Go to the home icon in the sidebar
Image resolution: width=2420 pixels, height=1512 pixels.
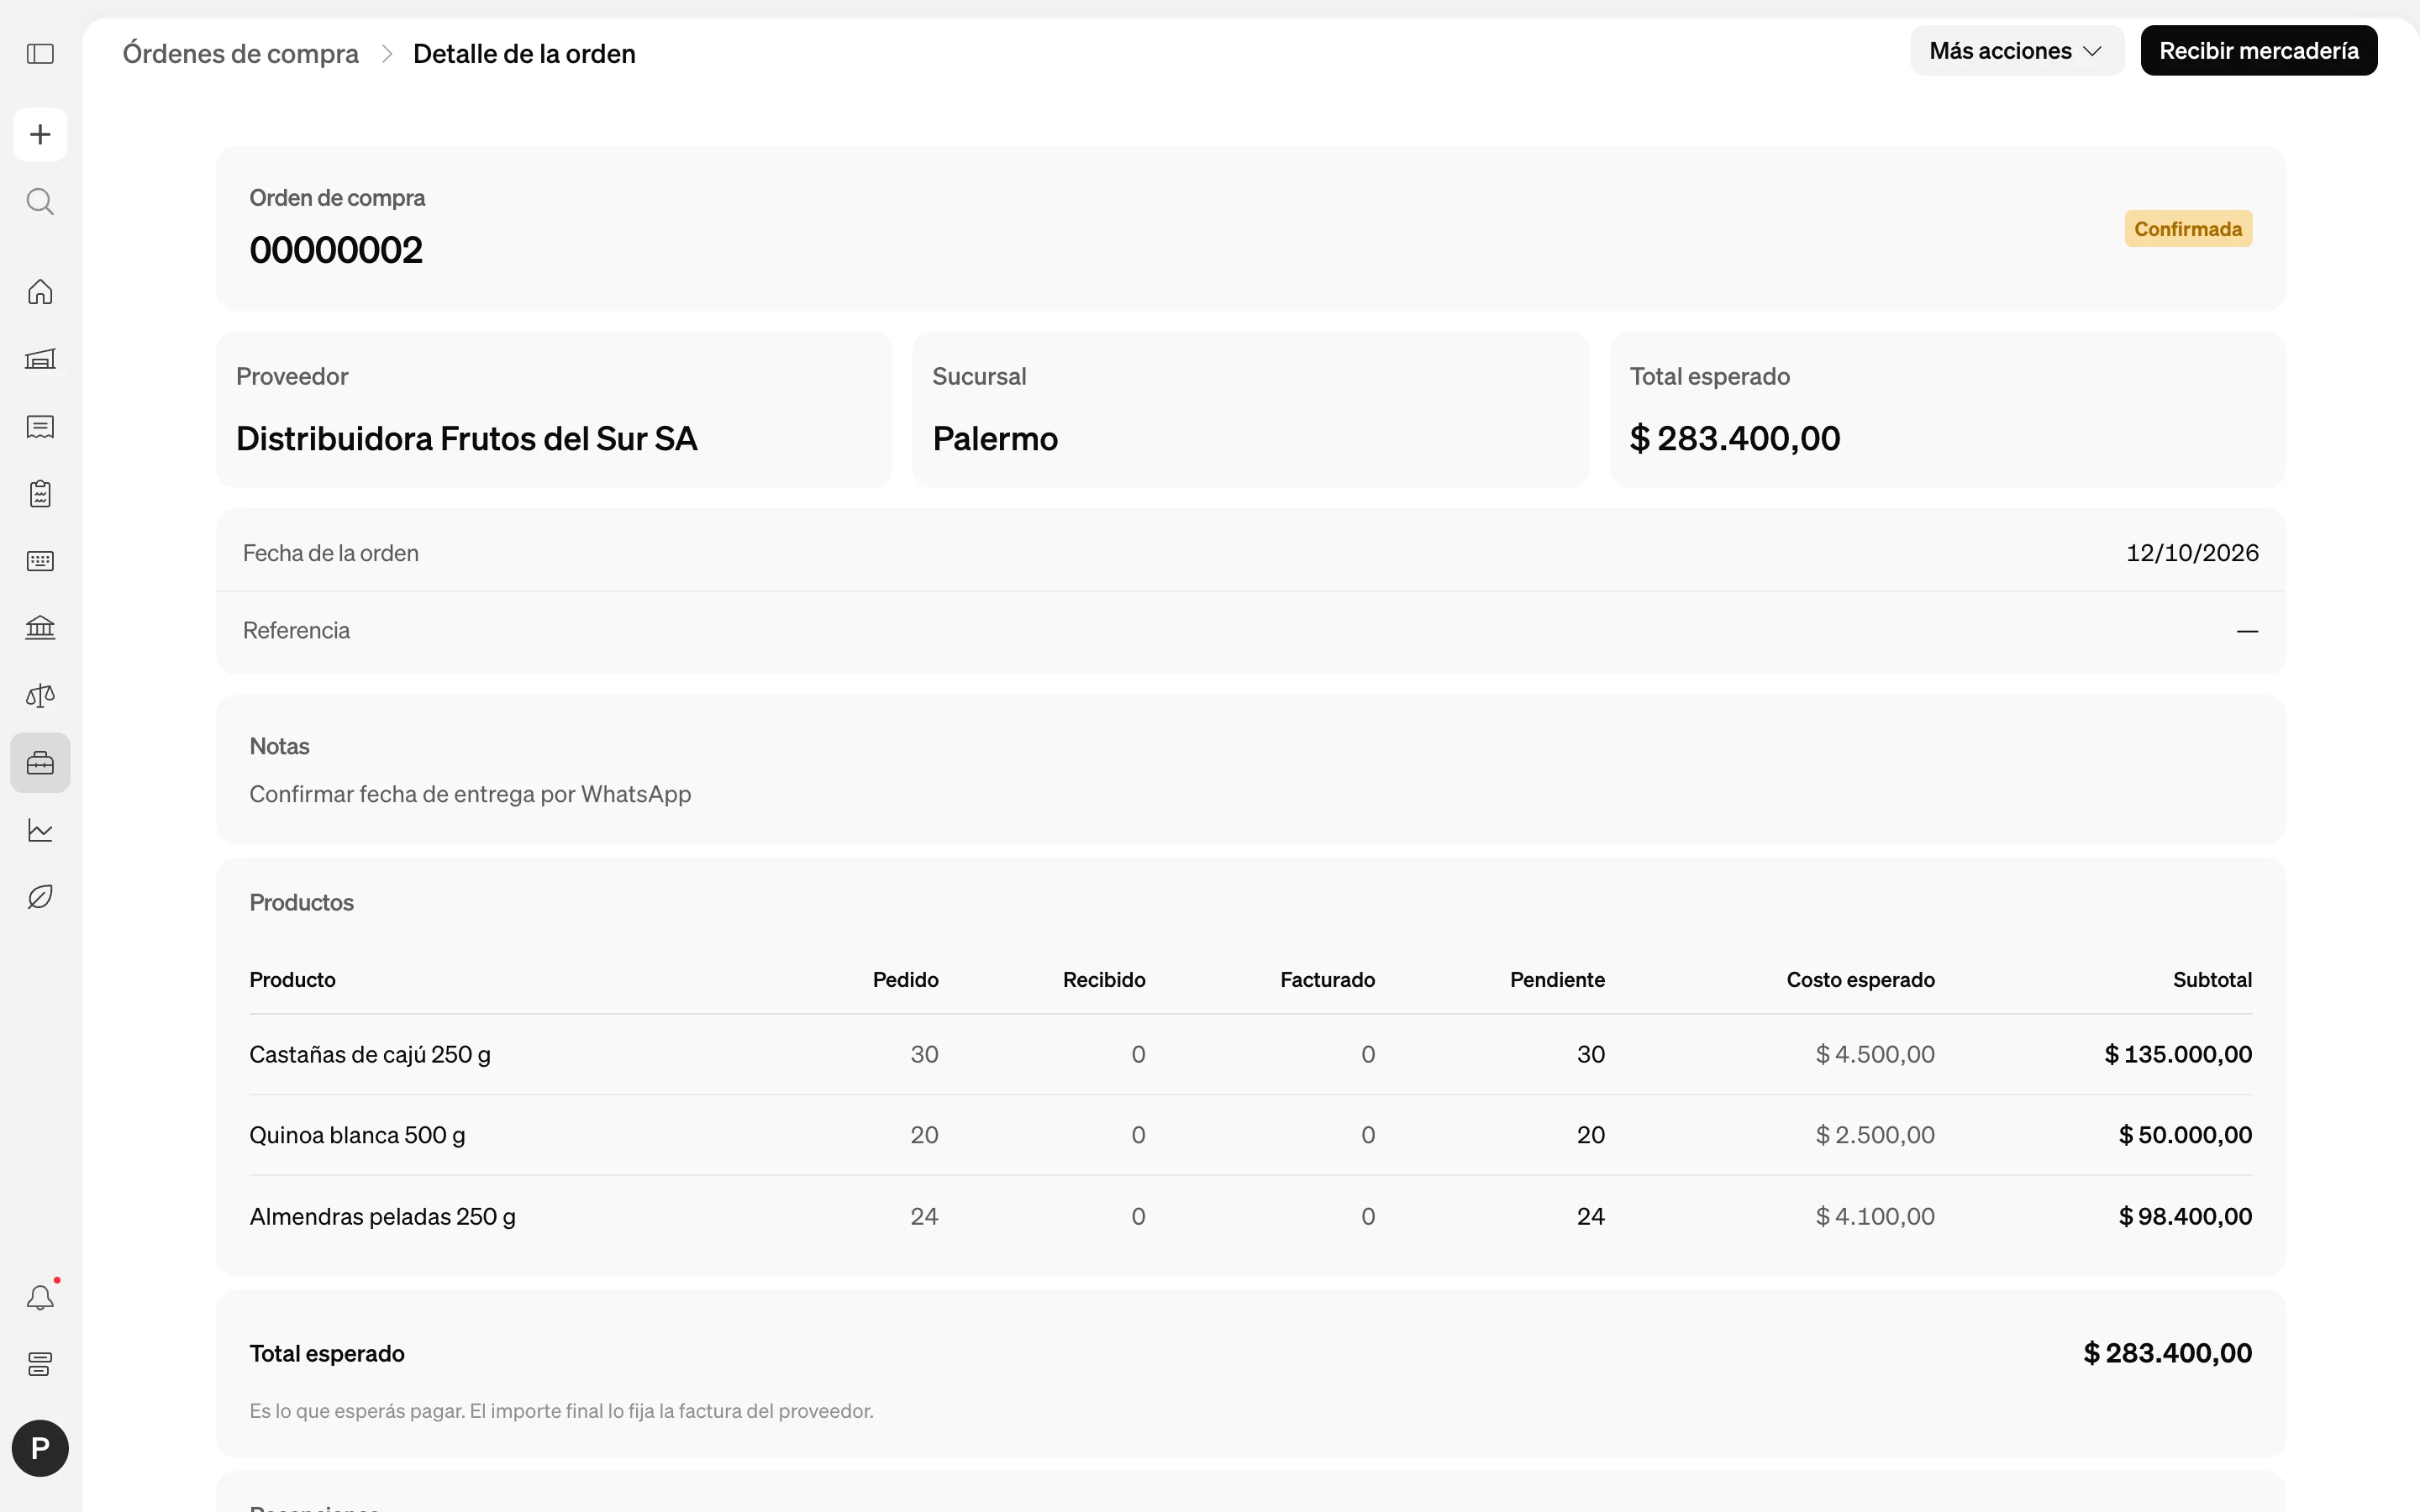coord(40,292)
